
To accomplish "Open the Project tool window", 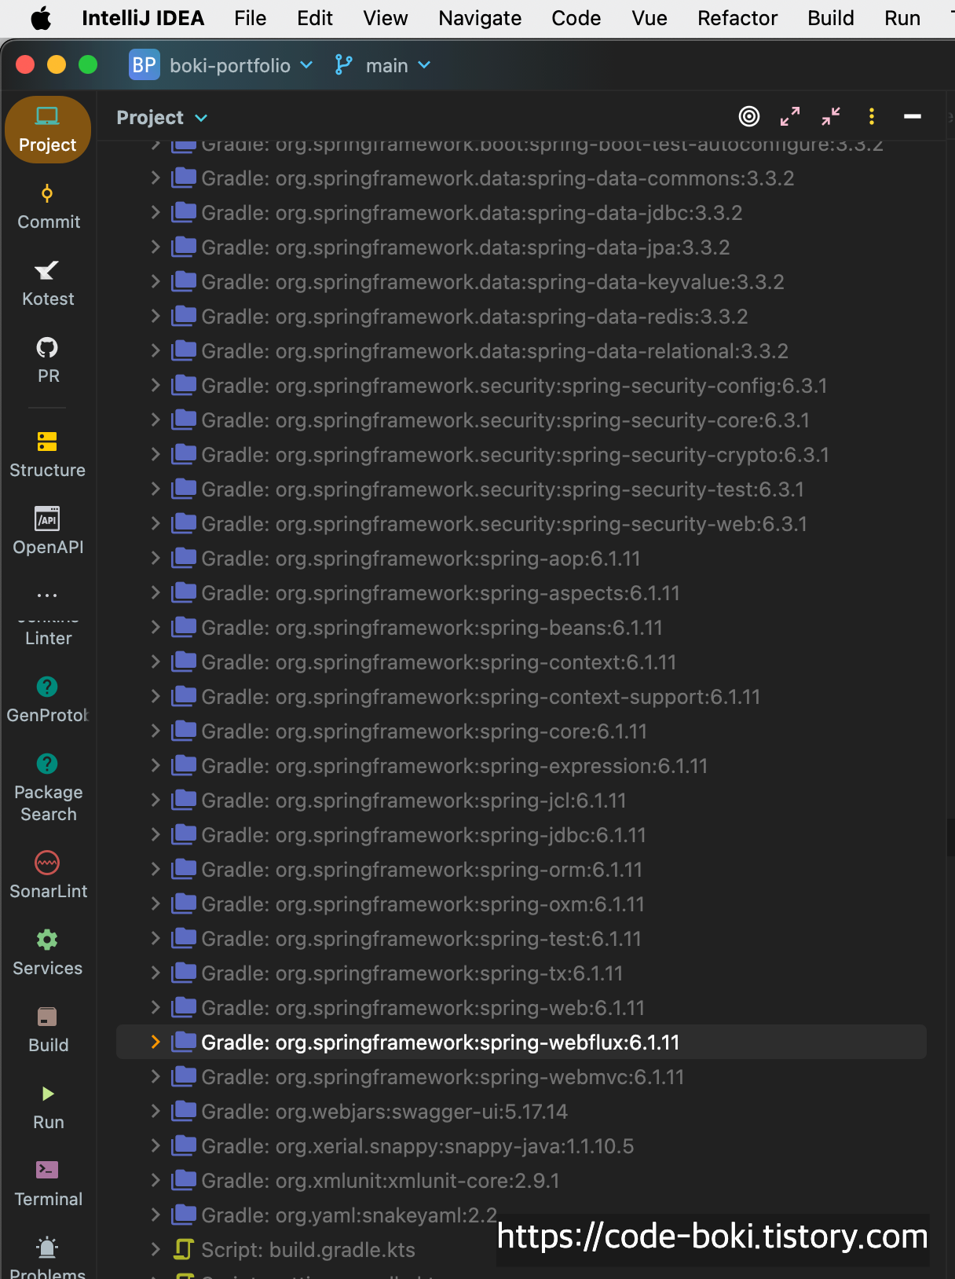I will tap(48, 130).
